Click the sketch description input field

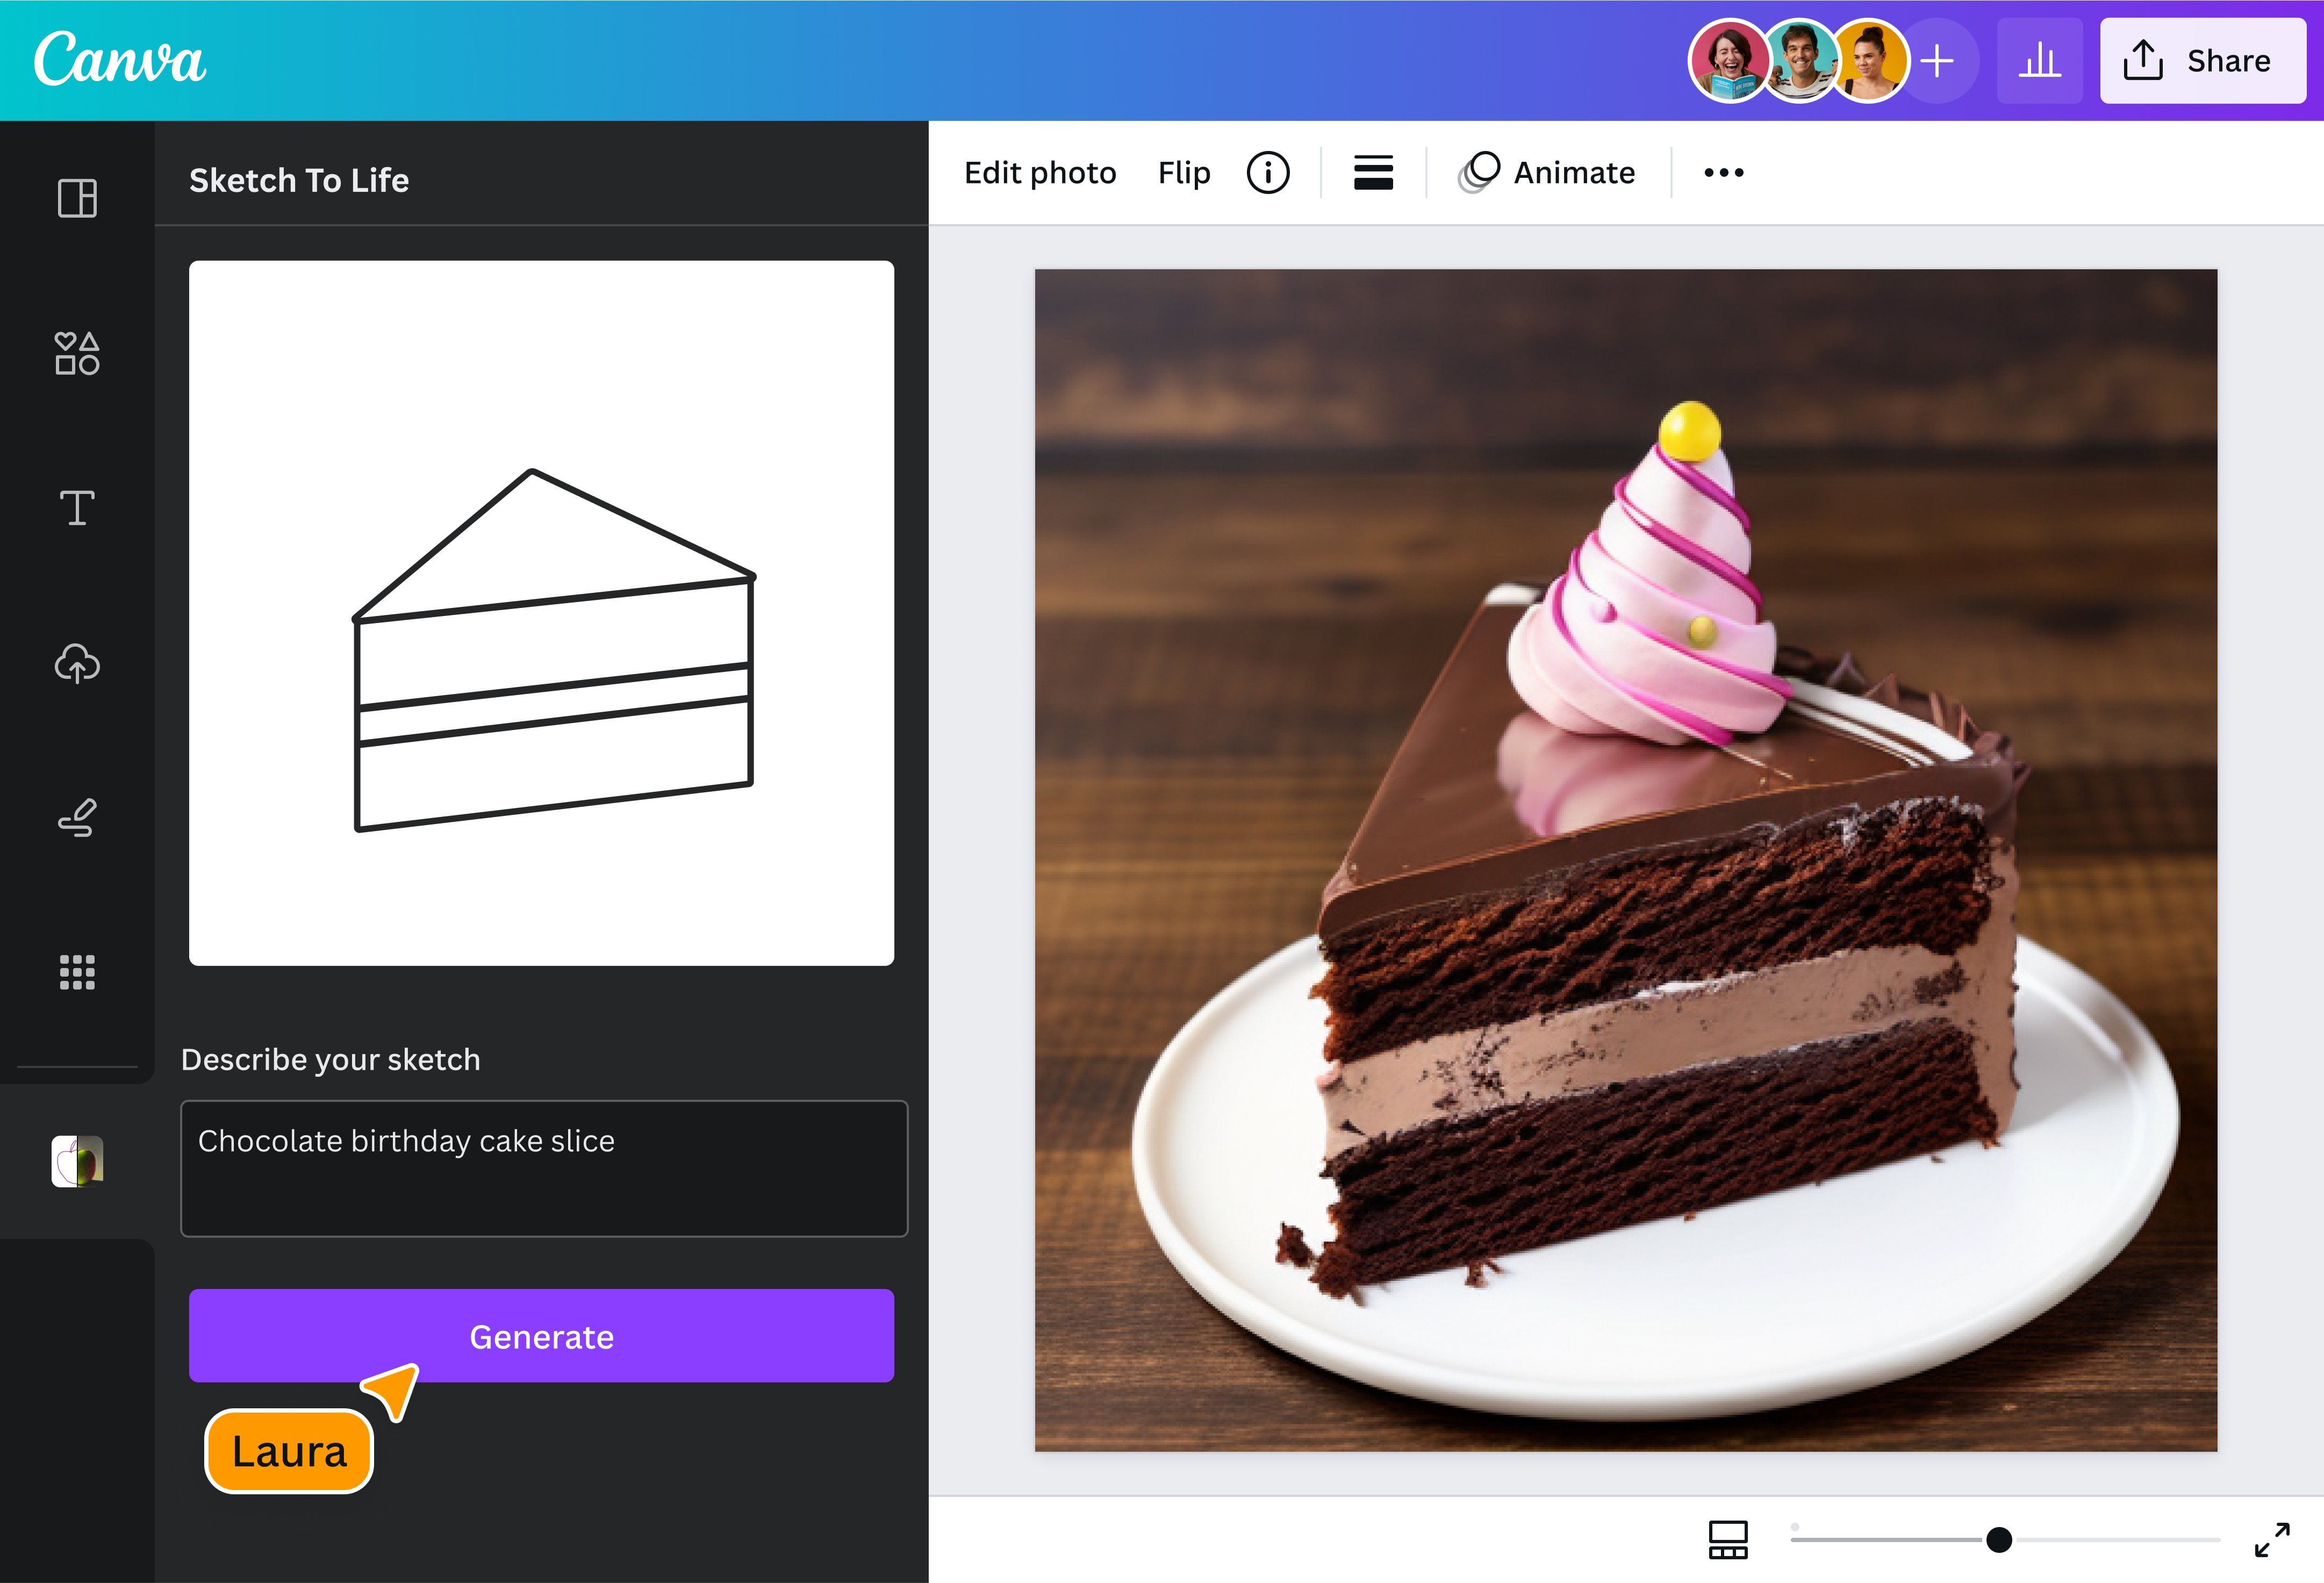click(543, 1168)
